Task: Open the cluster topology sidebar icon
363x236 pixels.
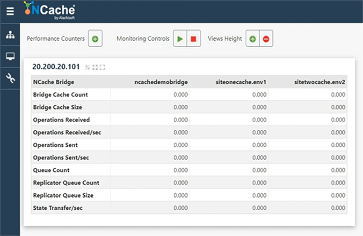Action: (x=10, y=35)
